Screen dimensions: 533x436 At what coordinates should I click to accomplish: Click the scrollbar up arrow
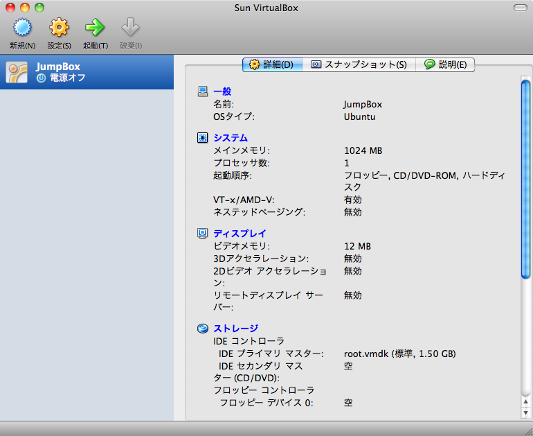pyautogui.click(x=525, y=402)
